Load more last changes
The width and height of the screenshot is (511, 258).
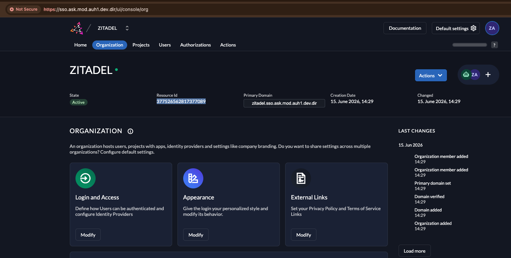click(x=414, y=251)
